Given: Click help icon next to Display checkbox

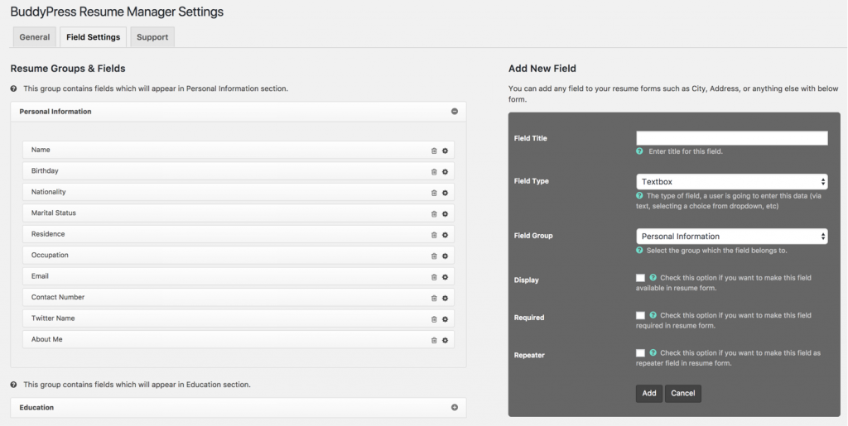Looking at the screenshot, I should (x=653, y=278).
